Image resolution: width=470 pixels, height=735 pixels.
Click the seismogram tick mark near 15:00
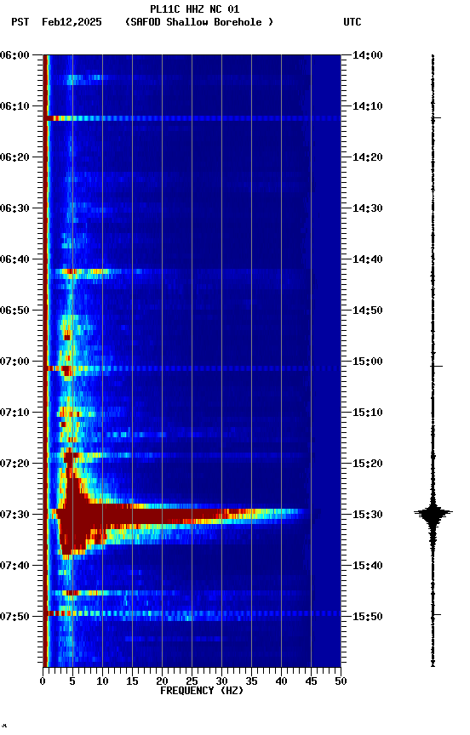pyautogui.click(x=437, y=366)
